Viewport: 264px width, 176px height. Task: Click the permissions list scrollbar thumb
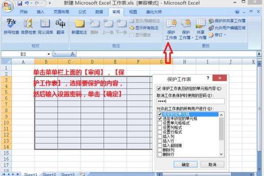(x=222, y=129)
